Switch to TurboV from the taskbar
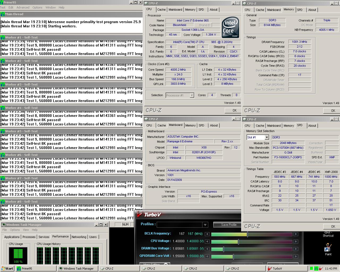Image resolution: width=340 pixels, height=272 pixels. pyautogui.click(x=287, y=269)
